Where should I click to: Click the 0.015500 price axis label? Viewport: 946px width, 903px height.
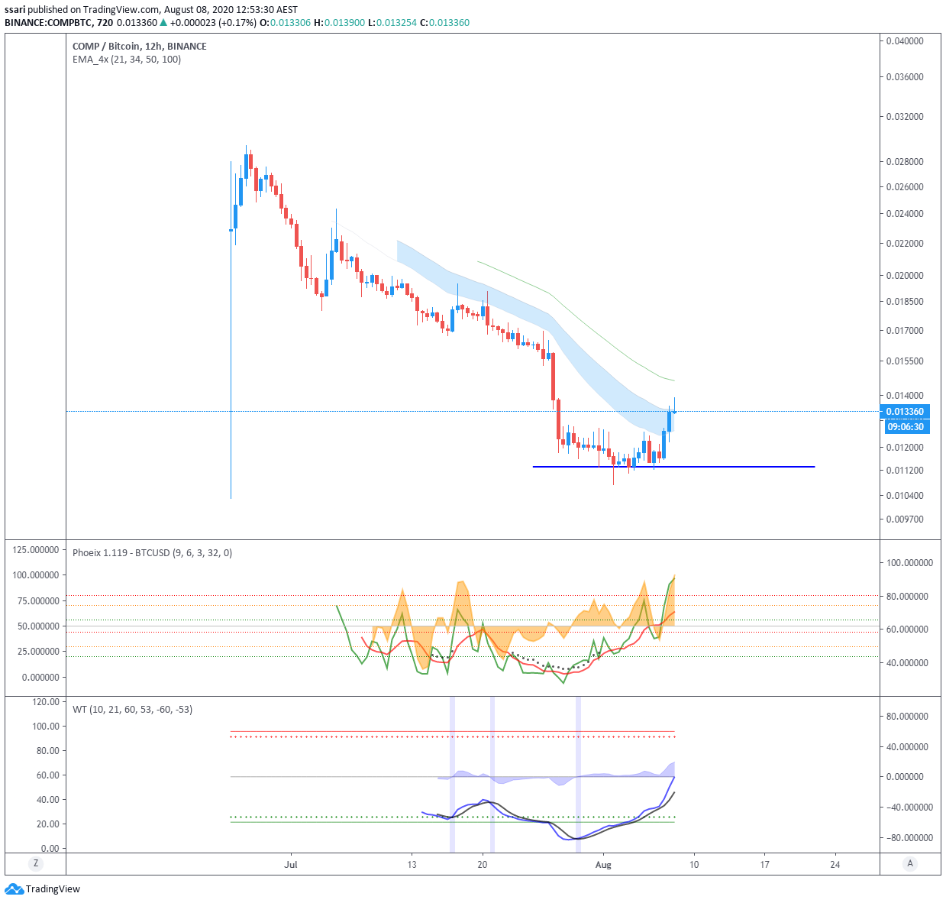(x=905, y=361)
